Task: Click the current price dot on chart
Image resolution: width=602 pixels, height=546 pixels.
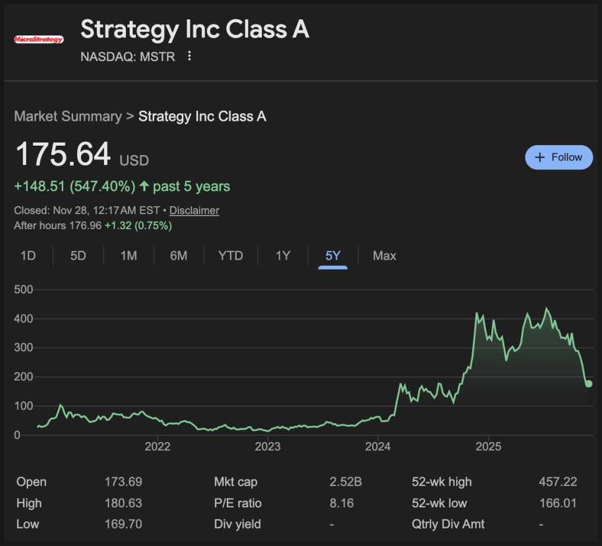Action: 588,384
